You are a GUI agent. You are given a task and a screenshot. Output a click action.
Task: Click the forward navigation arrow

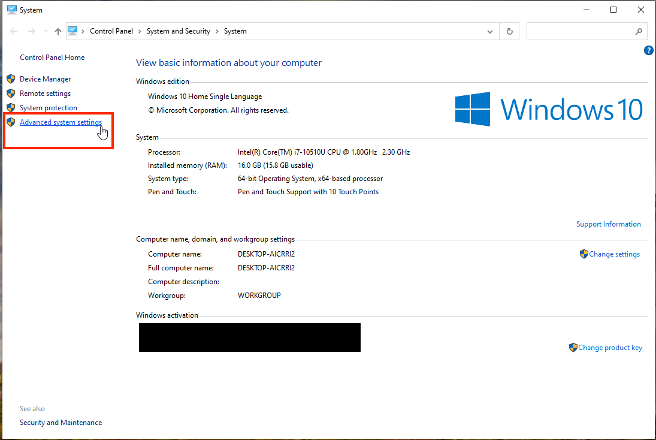pyautogui.click(x=31, y=31)
